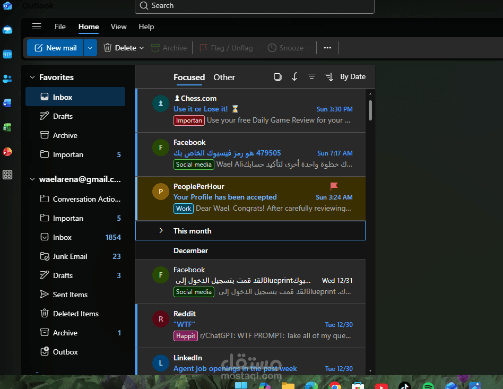This screenshot has height=389, width=503.
Task: Click the PeoplePerHour 'P' avatar
Action: click(x=160, y=192)
